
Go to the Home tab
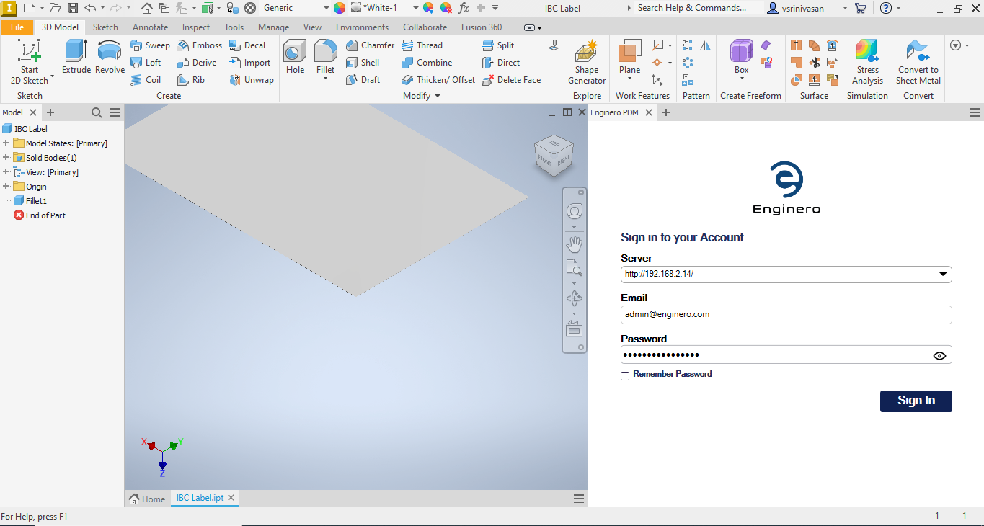pyautogui.click(x=147, y=499)
